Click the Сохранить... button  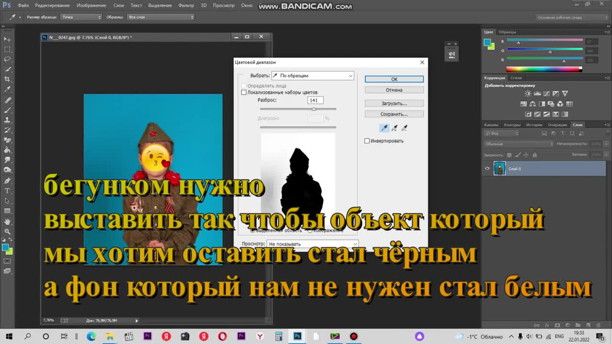(394, 114)
